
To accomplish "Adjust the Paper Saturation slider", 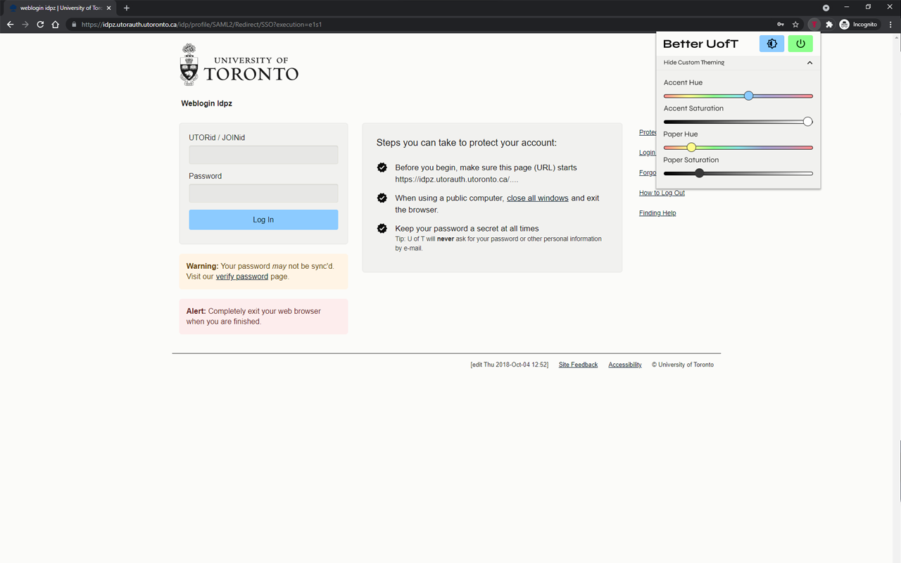I will tap(738, 173).
